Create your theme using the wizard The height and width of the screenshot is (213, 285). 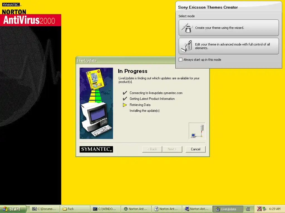pyautogui.click(x=229, y=28)
